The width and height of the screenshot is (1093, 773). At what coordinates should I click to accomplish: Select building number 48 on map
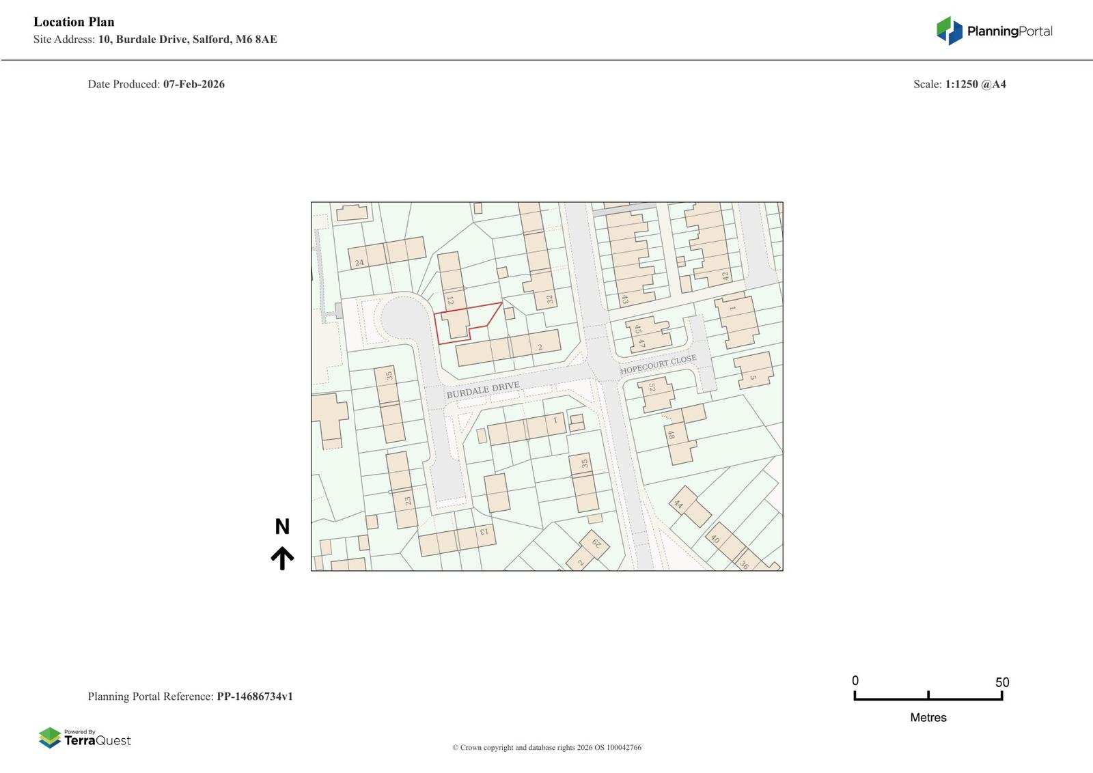[672, 435]
